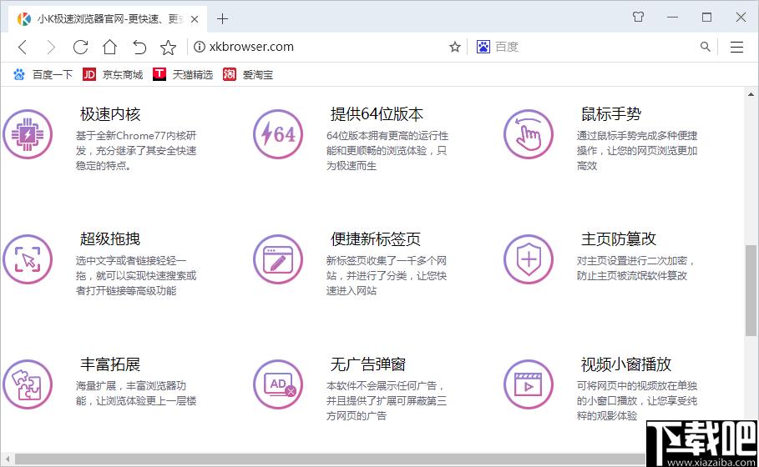The width and height of the screenshot is (759, 467).
Task: Click the 无广告弹窗 heading
Action: pos(368,364)
